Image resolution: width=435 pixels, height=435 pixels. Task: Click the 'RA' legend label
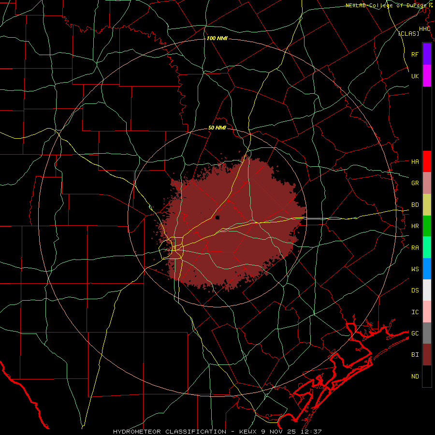(x=415, y=248)
